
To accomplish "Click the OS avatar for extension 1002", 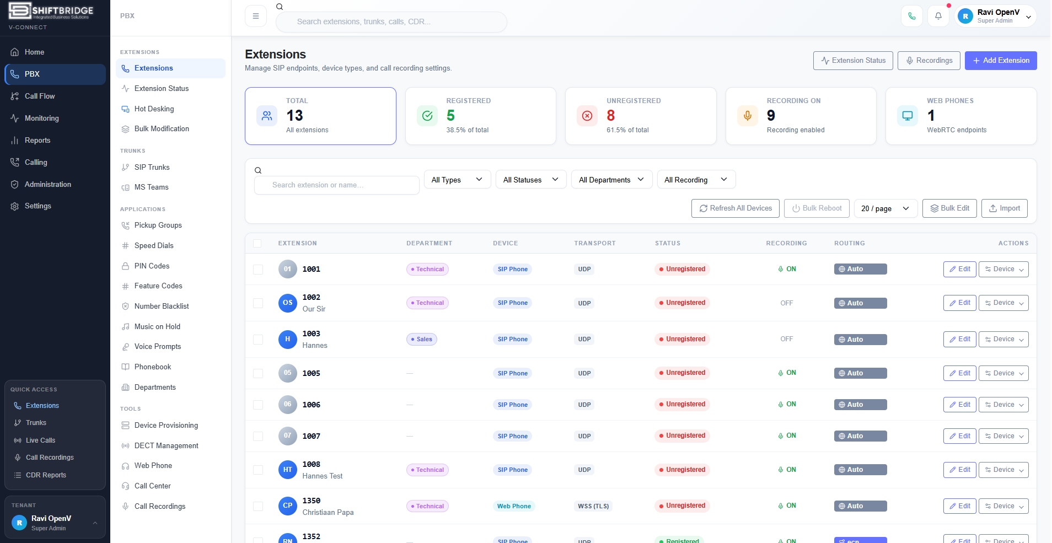I will 288,303.
